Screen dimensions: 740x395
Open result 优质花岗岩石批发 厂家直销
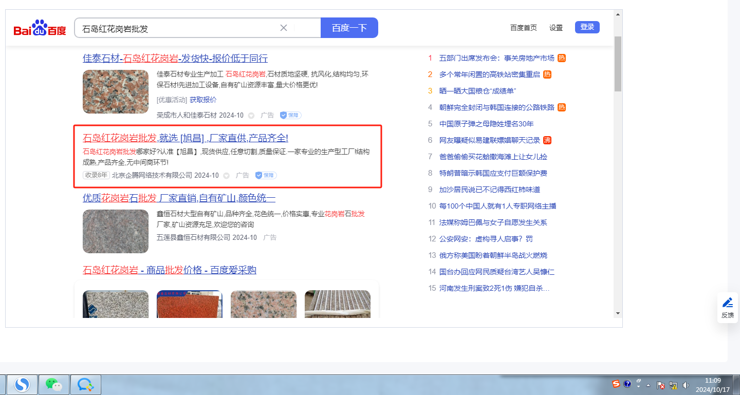click(x=179, y=198)
